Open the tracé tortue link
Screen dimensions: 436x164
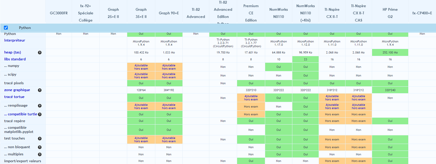(x=14, y=97)
